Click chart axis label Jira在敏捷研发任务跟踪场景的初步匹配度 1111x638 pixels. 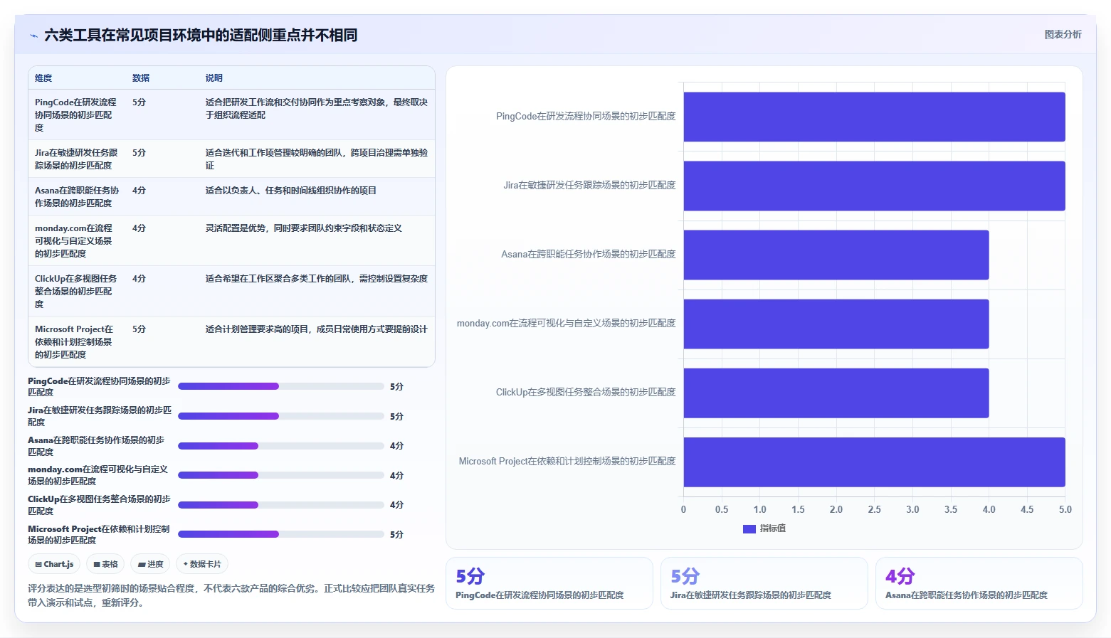coord(589,186)
